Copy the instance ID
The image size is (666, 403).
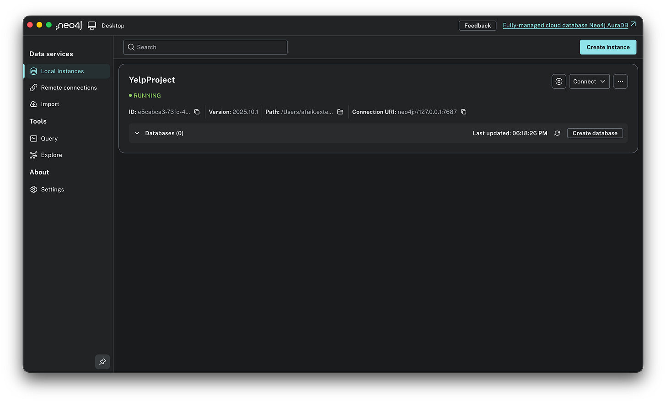[x=197, y=111]
